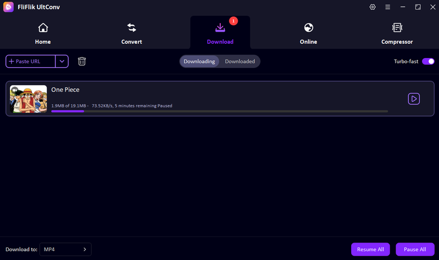Click the FliFlik UltConv app logo
Screen dimensions: 439x260
8,7
